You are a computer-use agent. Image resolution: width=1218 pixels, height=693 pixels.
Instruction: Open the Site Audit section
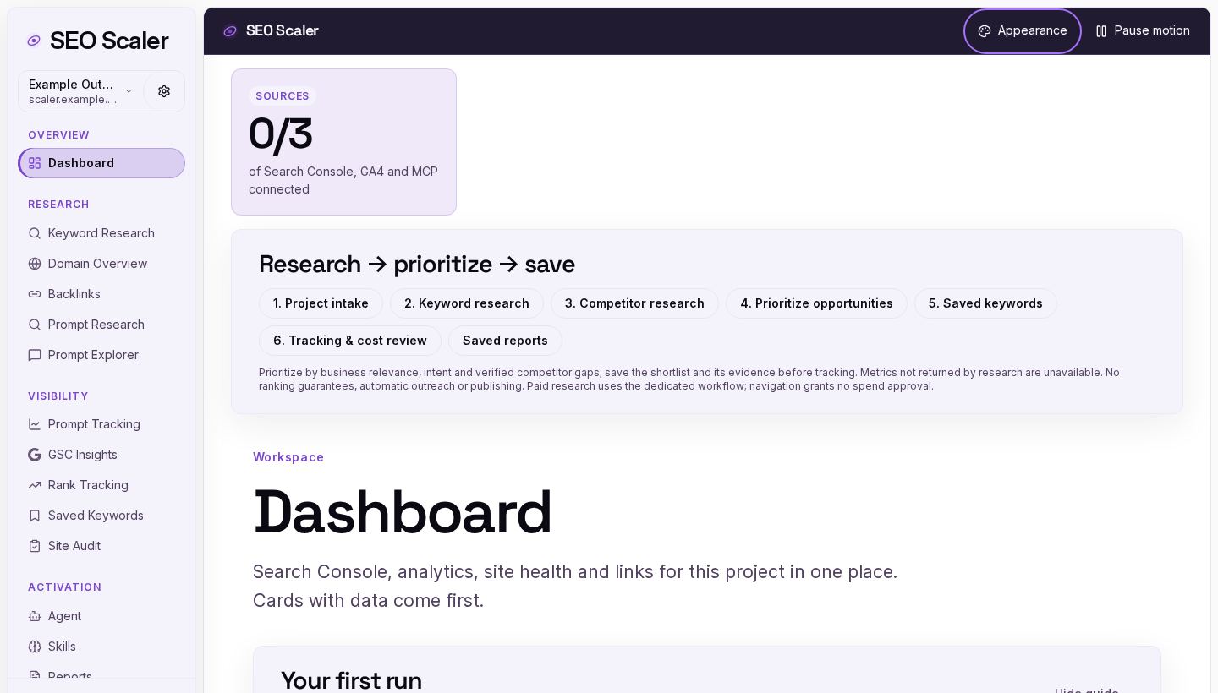(x=101, y=546)
